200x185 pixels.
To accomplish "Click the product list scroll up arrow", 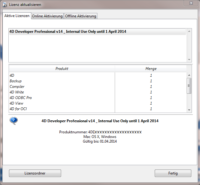I will click(189, 75).
